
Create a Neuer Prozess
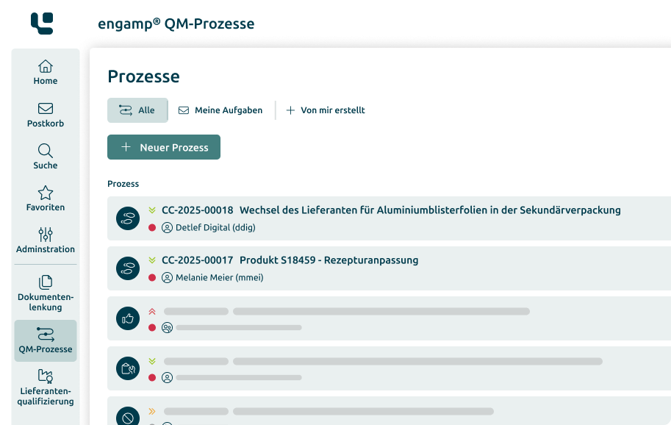pos(164,147)
